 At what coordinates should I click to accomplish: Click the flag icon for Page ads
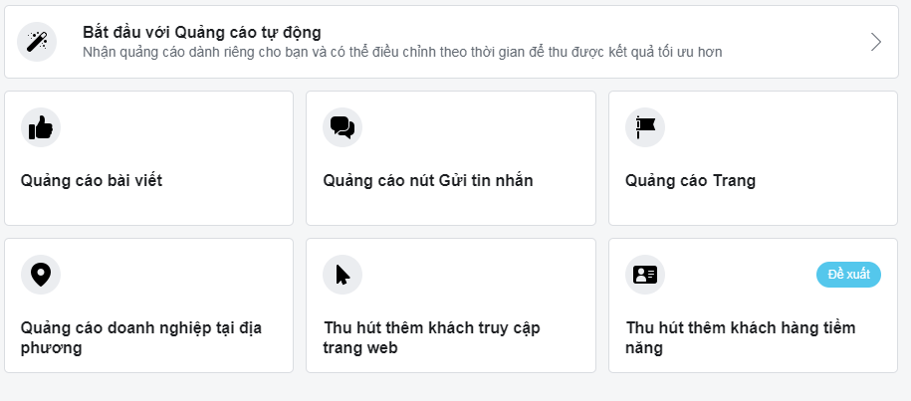pyautogui.click(x=645, y=127)
